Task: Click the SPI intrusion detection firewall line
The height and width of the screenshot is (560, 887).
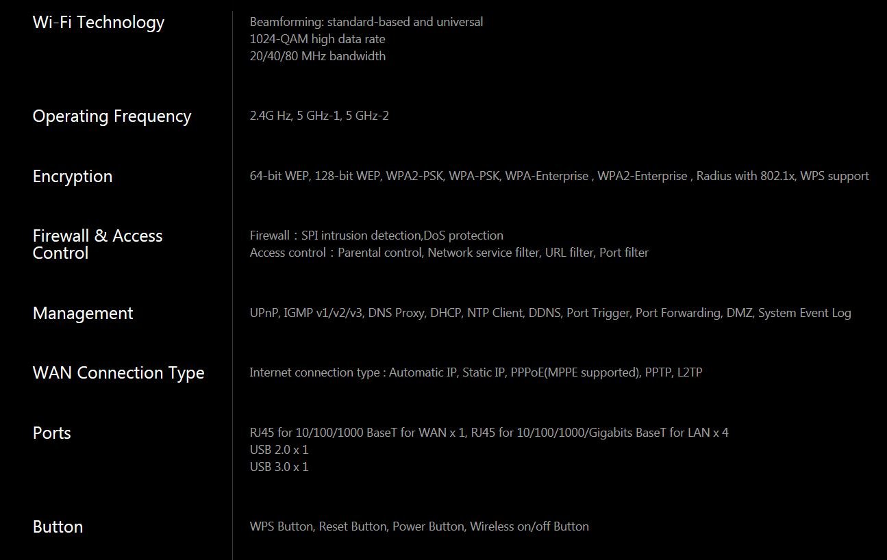Action: coord(377,236)
